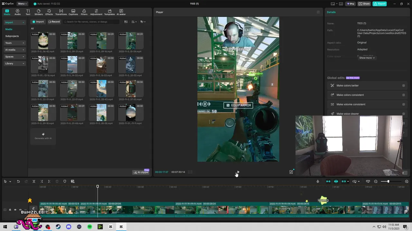Click the Record button
The width and height of the screenshot is (412, 231).
54,22
